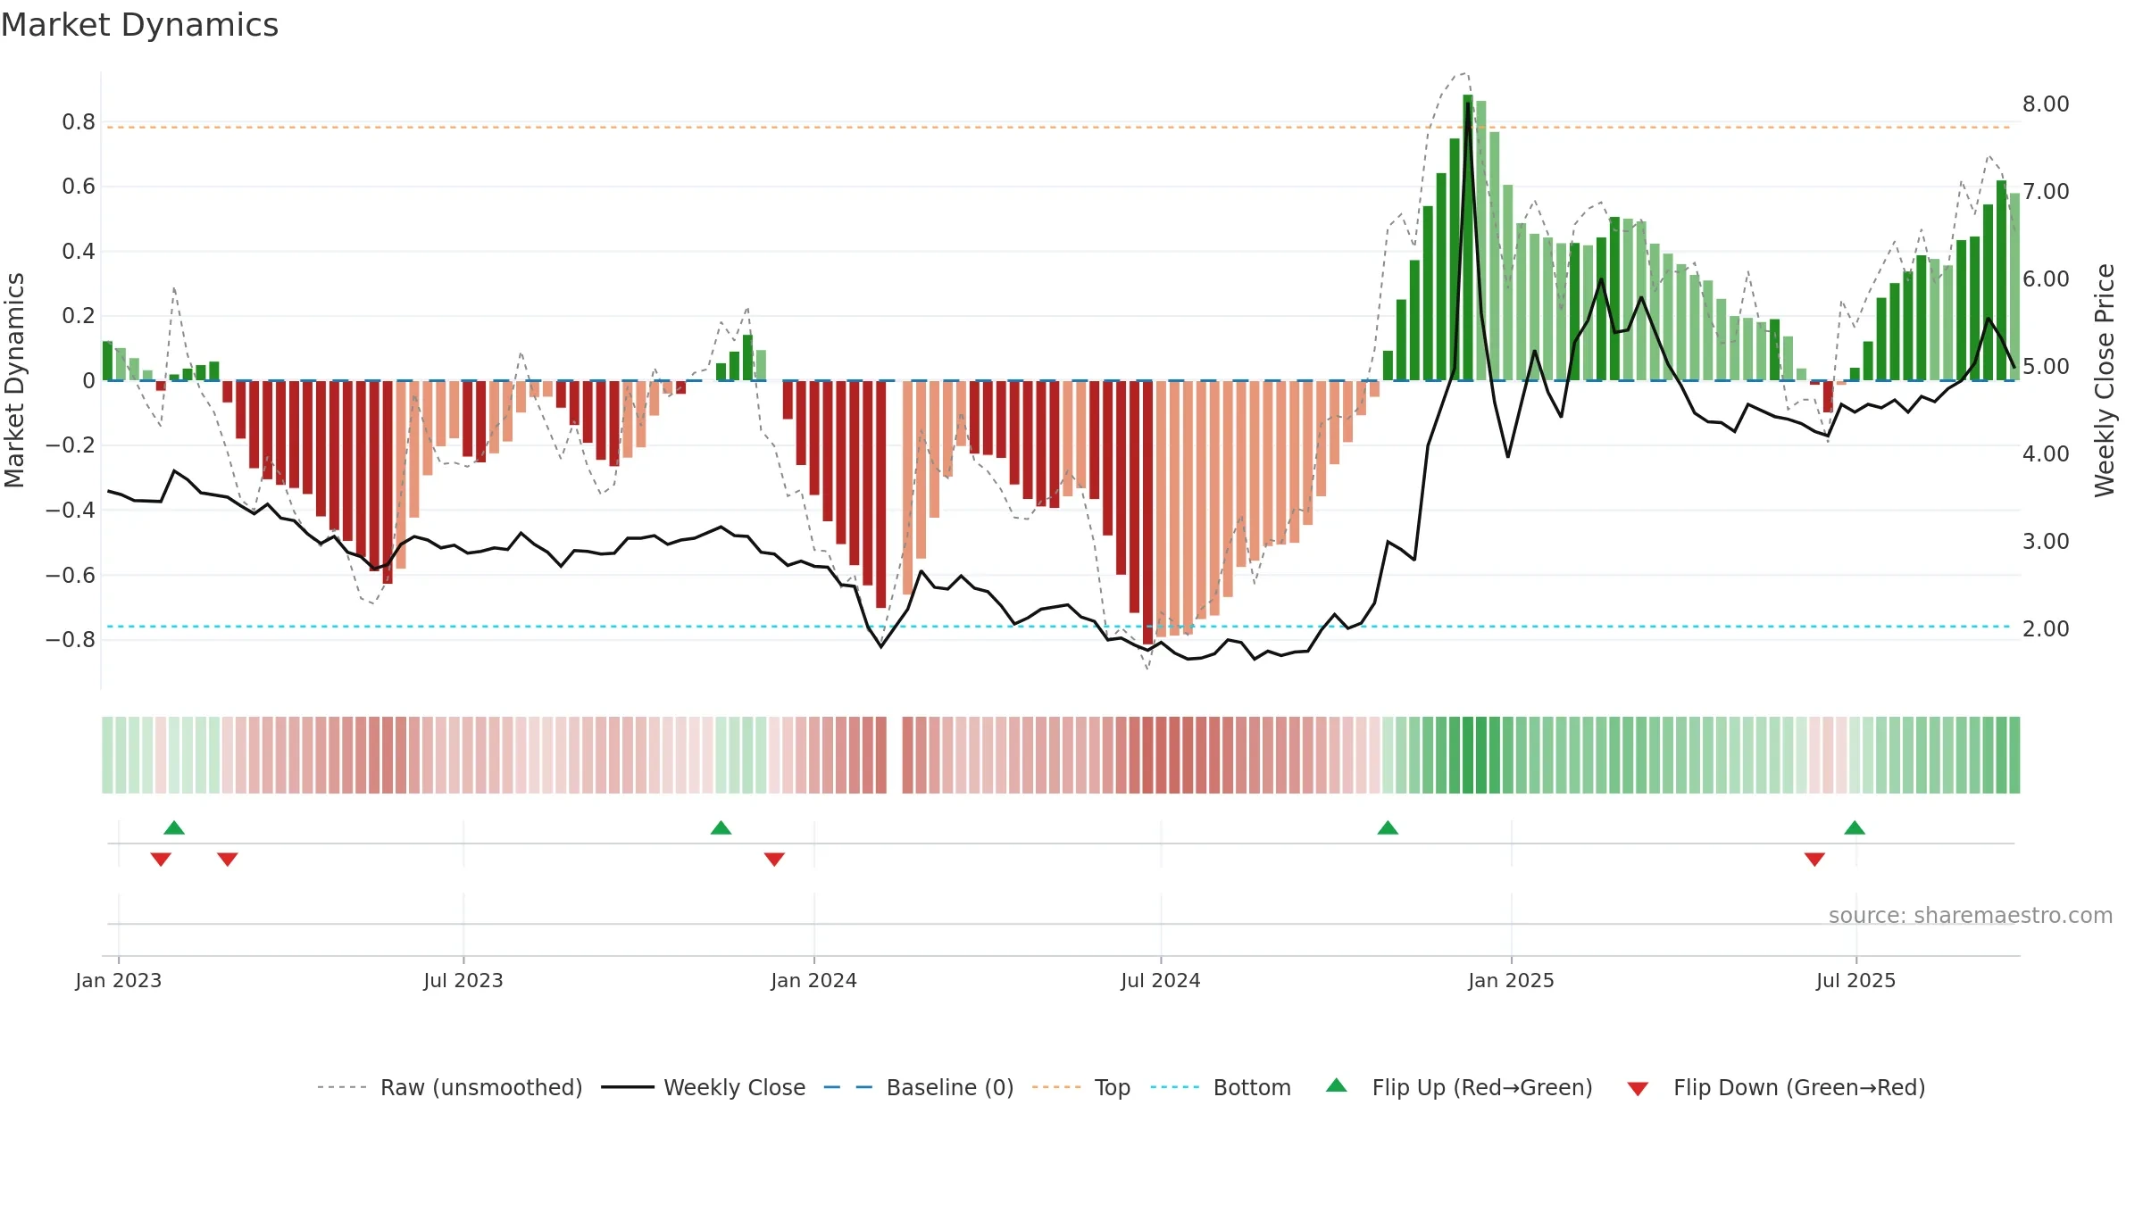Click the Market Dynamics y-axis title
2143x1205 pixels.
coord(14,380)
